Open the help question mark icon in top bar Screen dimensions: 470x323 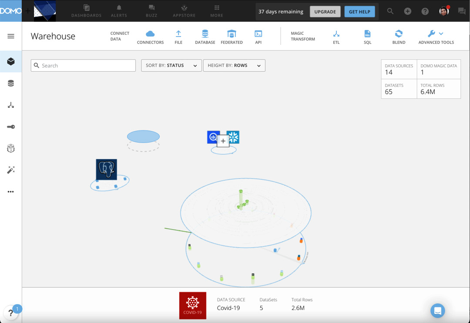click(425, 11)
